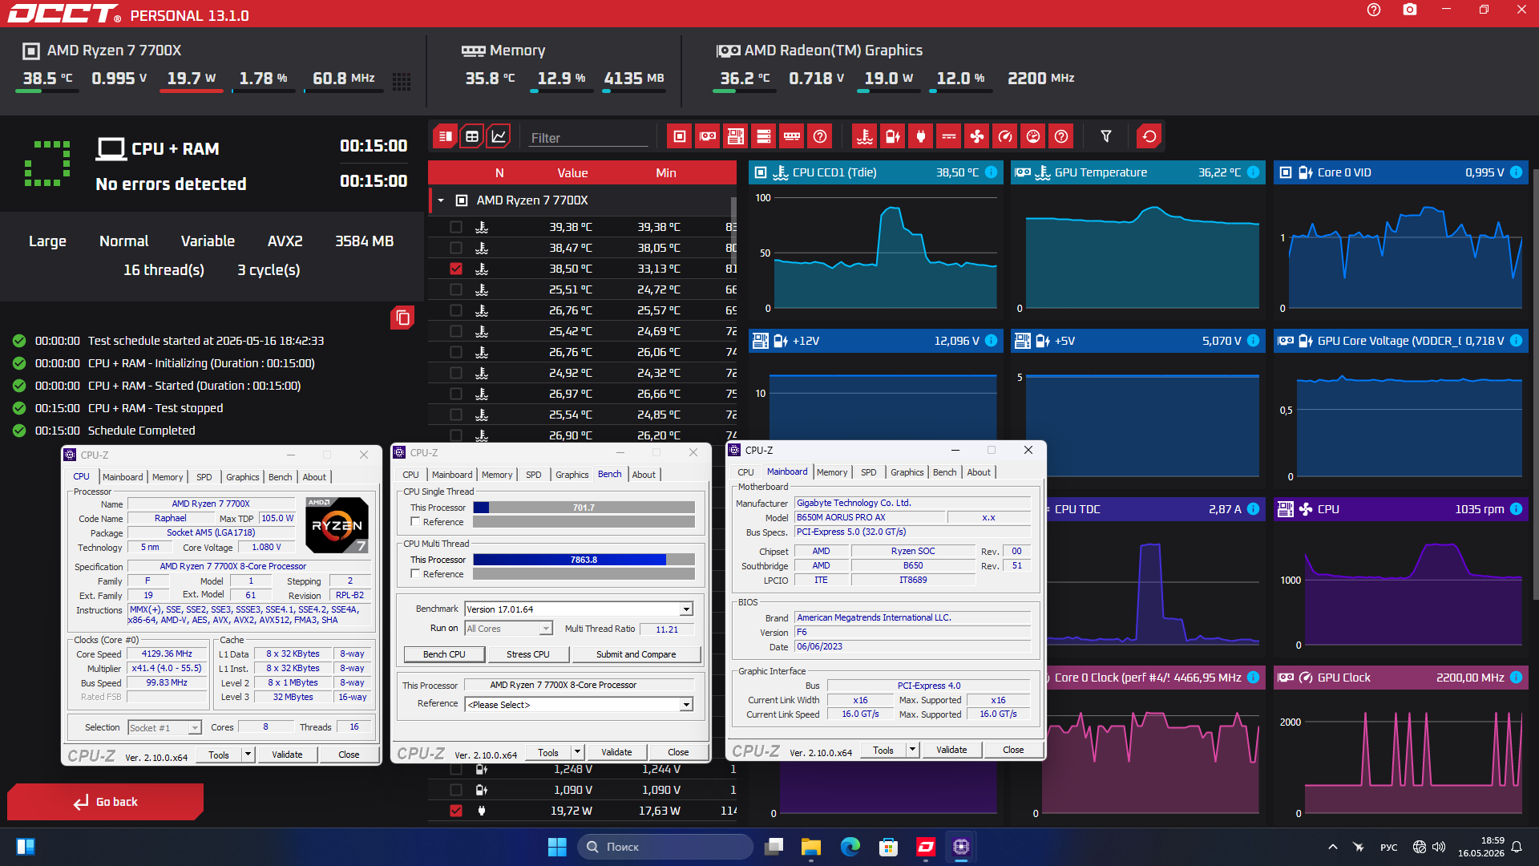
Task: Click Submit and Compare button
Action: tap(636, 654)
